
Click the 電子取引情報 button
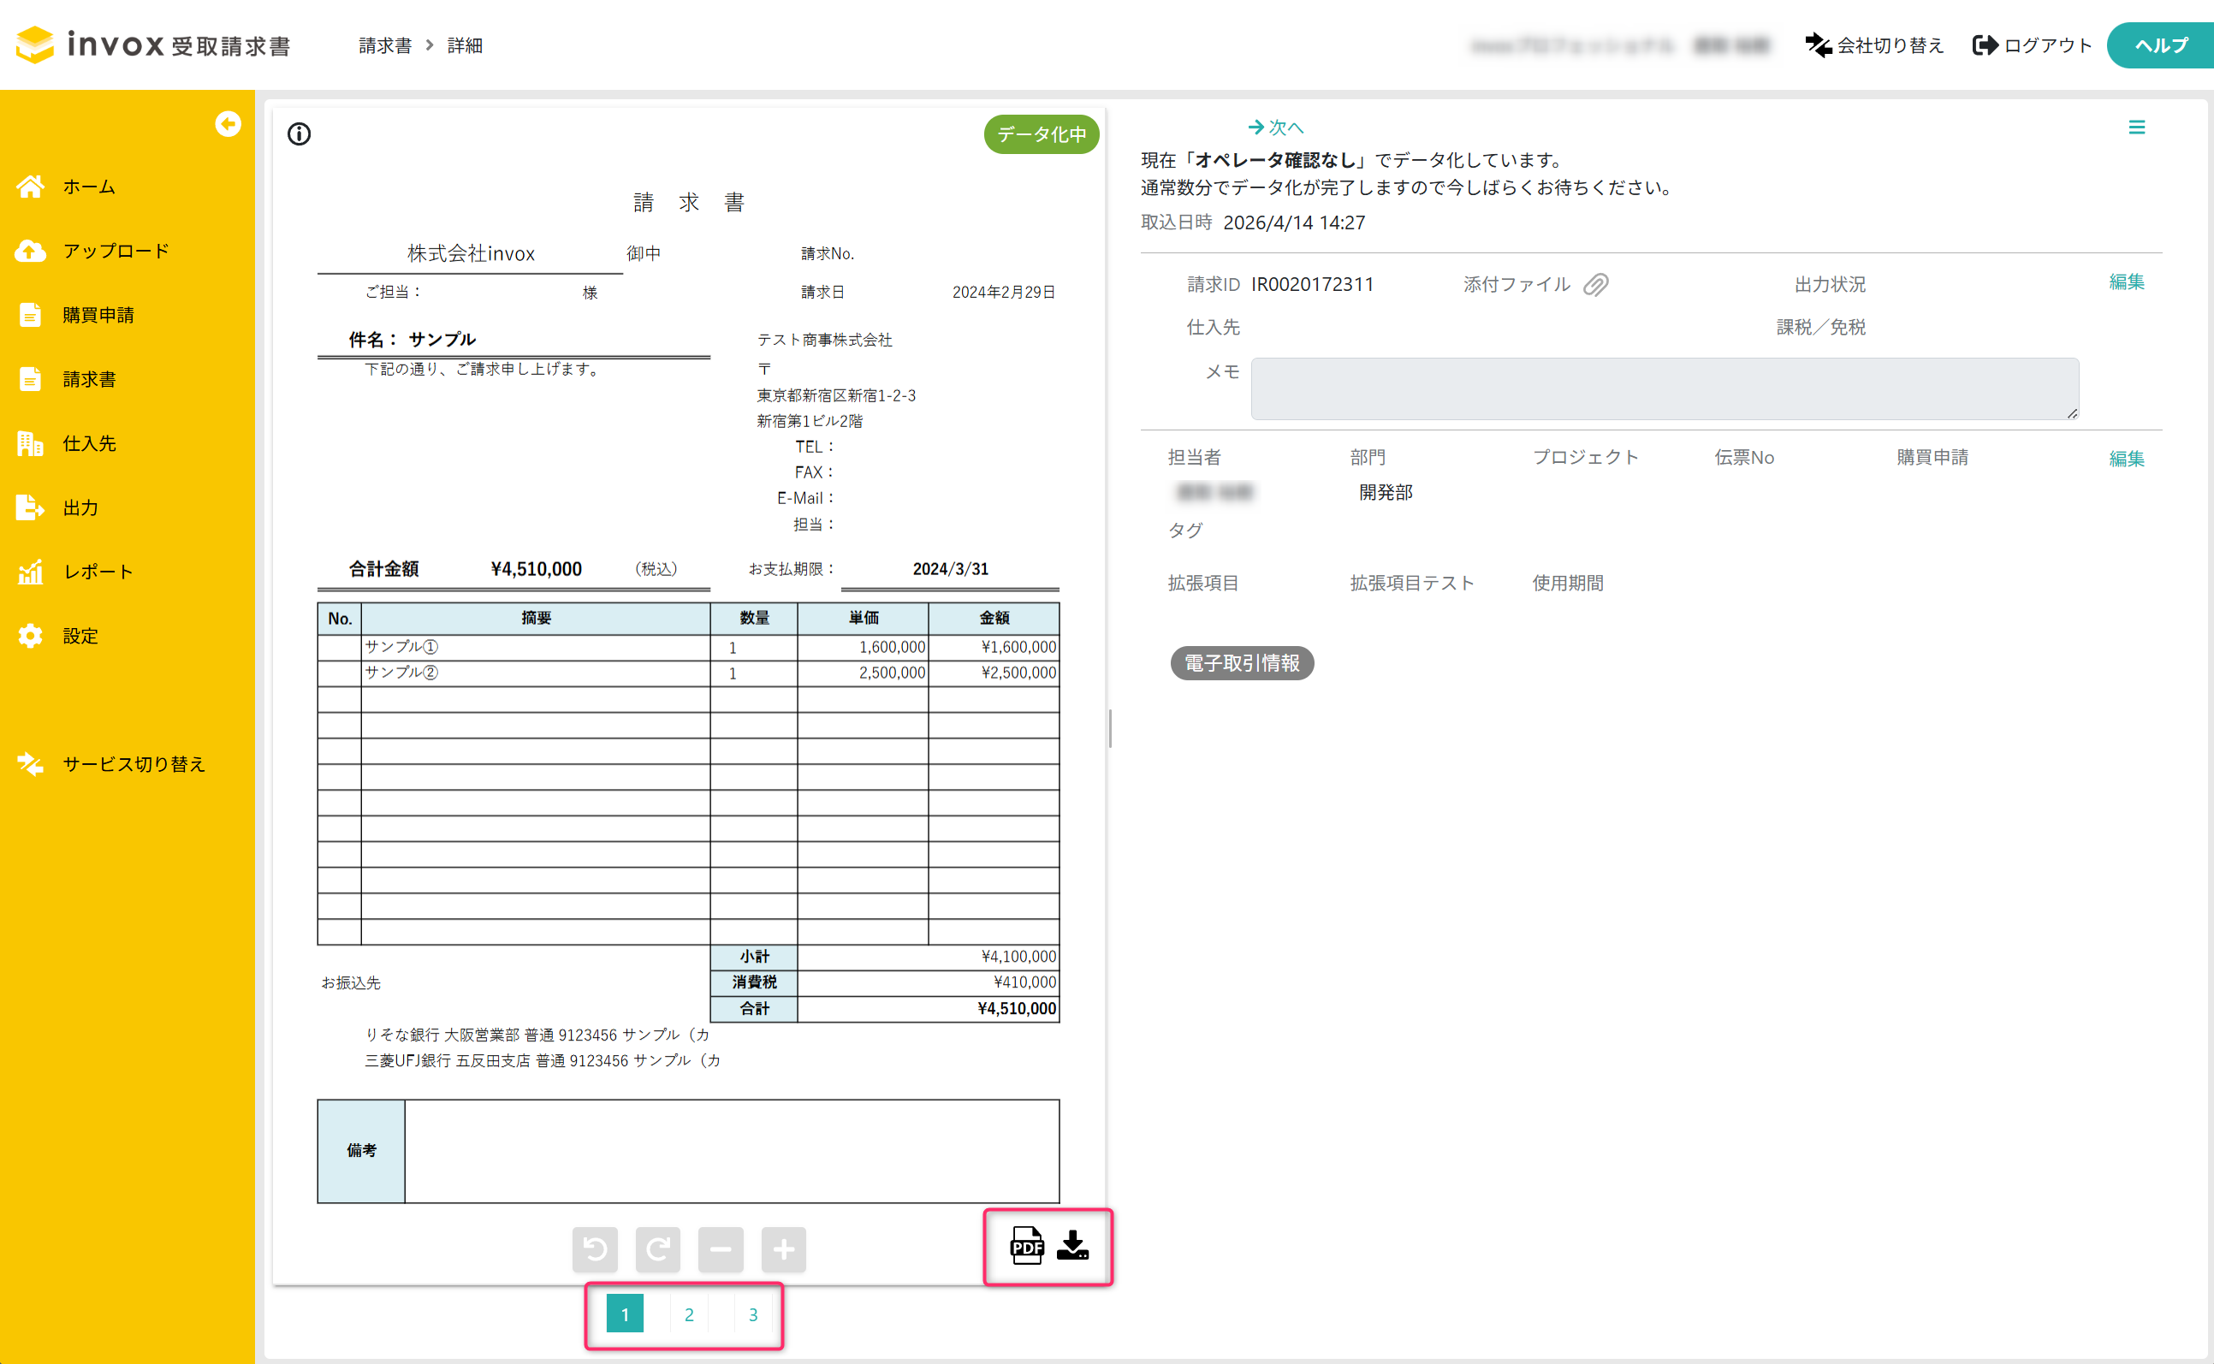click(x=1242, y=663)
